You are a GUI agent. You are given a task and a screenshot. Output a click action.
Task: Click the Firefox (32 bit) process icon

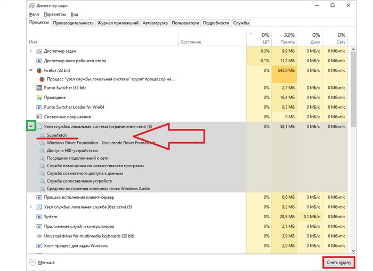coord(39,70)
